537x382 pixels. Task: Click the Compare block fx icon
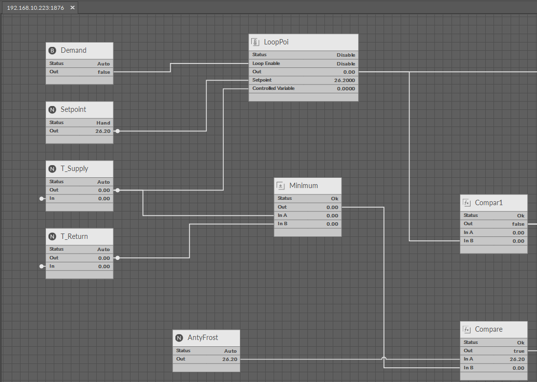tap(467, 329)
